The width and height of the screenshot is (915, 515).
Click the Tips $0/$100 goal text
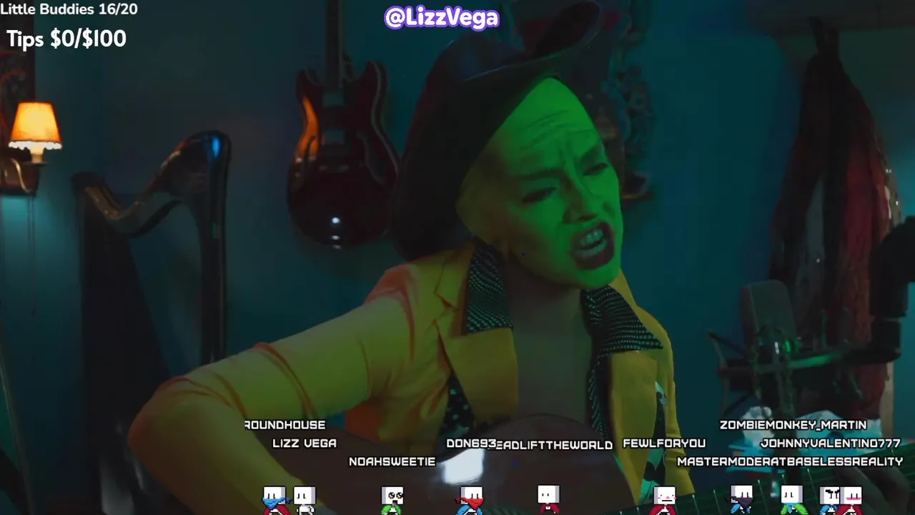[66, 39]
